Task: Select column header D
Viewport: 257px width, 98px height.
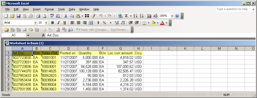Action: tap(69, 48)
